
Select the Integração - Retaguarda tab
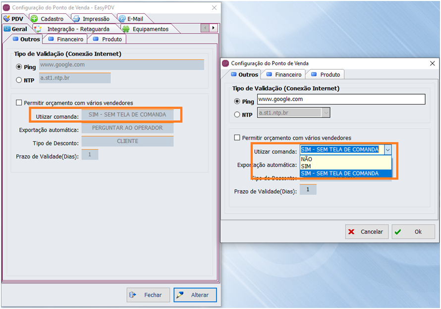(x=73, y=29)
